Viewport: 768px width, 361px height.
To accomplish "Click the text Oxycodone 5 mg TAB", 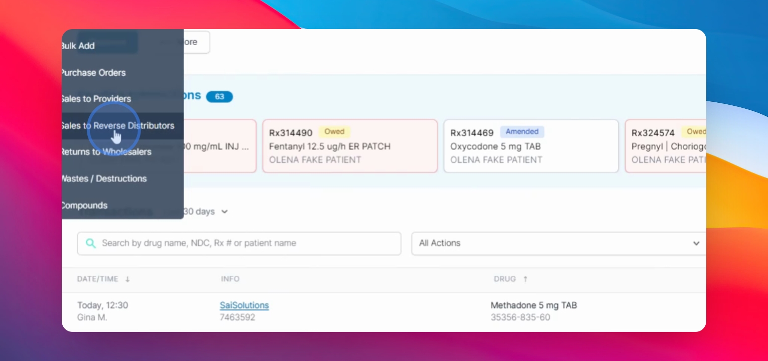I will 495,146.
